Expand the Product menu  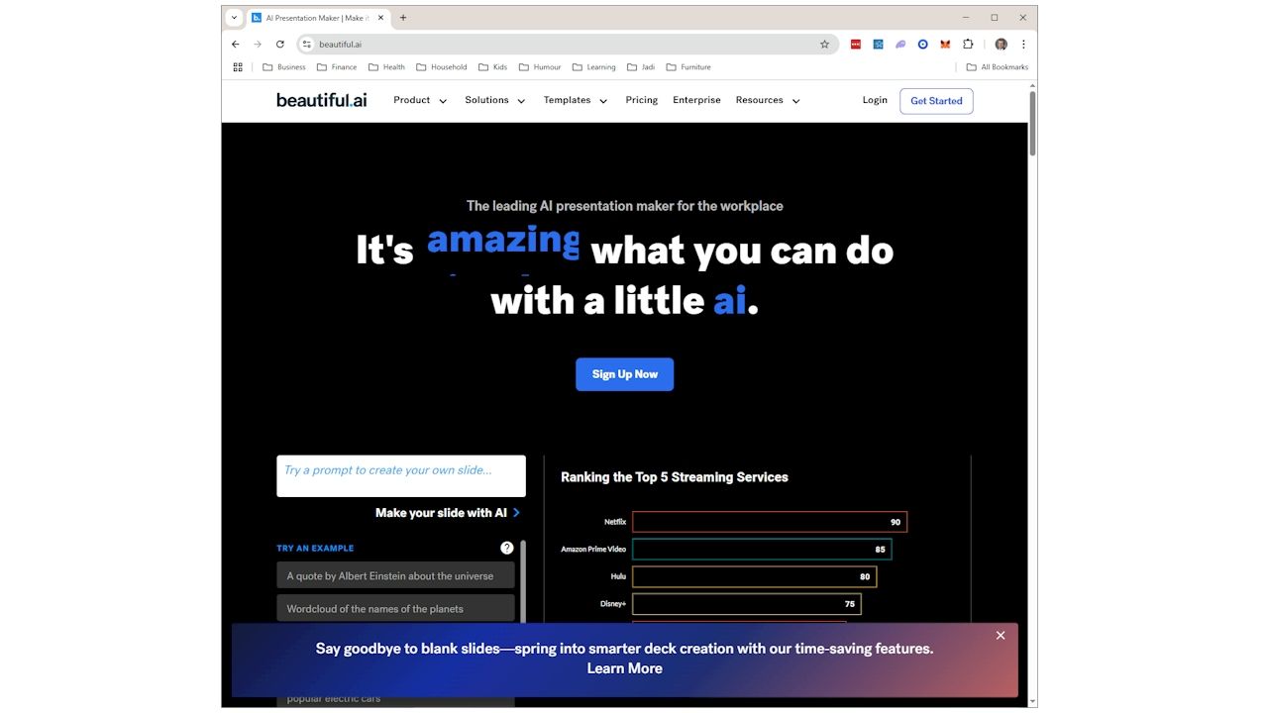(x=420, y=100)
